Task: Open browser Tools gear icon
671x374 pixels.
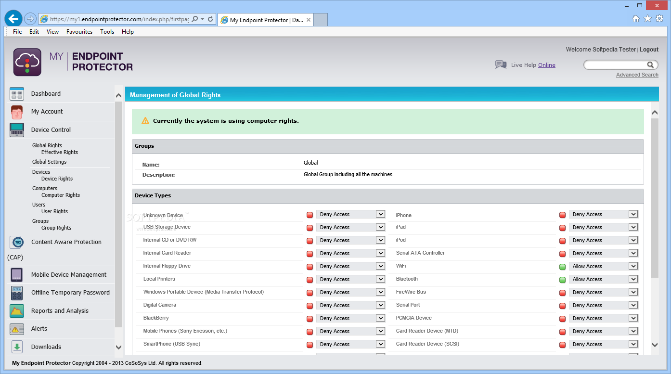Action: coord(659,19)
